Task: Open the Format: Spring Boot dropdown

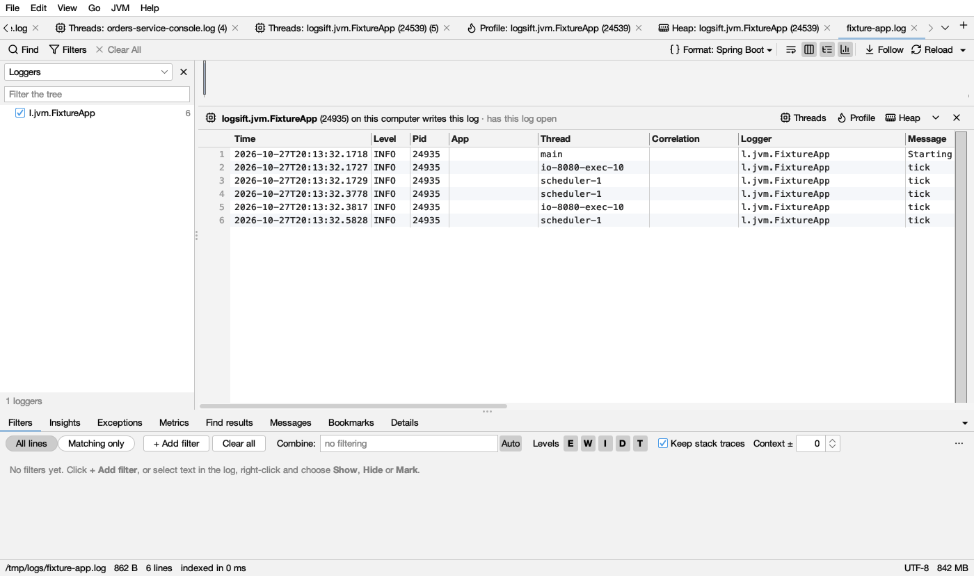Action: 721,50
